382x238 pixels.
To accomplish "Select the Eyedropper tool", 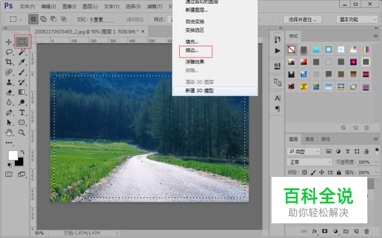I will click(x=22, y=62).
